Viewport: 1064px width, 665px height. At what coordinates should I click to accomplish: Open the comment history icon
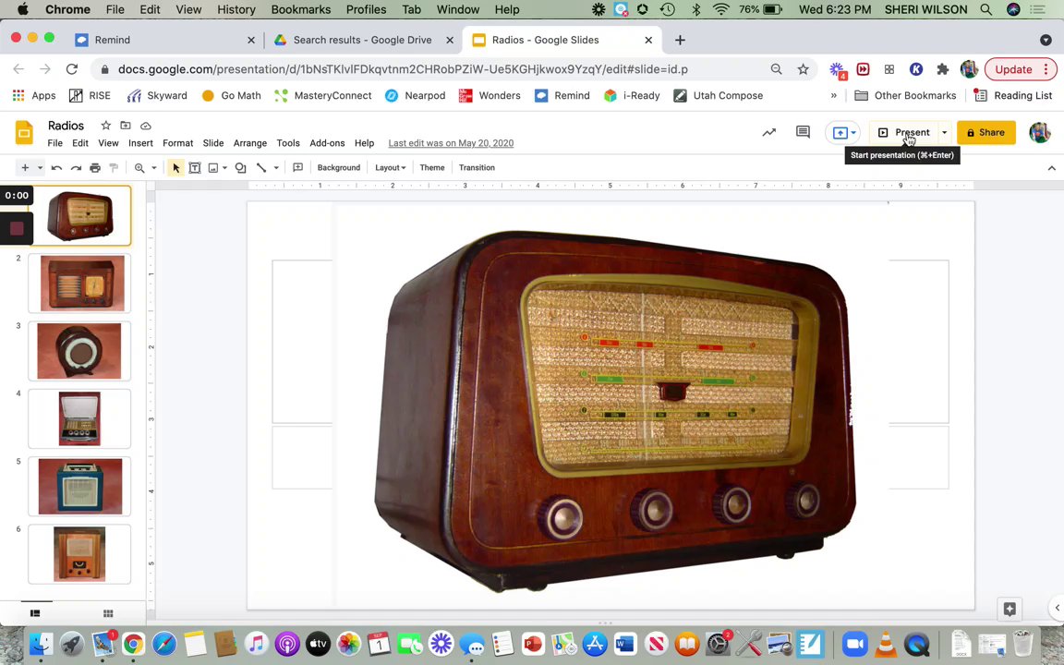[803, 132]
